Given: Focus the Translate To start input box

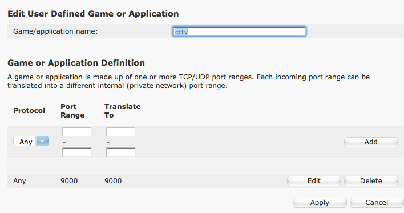Looking at the screenshot, I should coord(120,132).
